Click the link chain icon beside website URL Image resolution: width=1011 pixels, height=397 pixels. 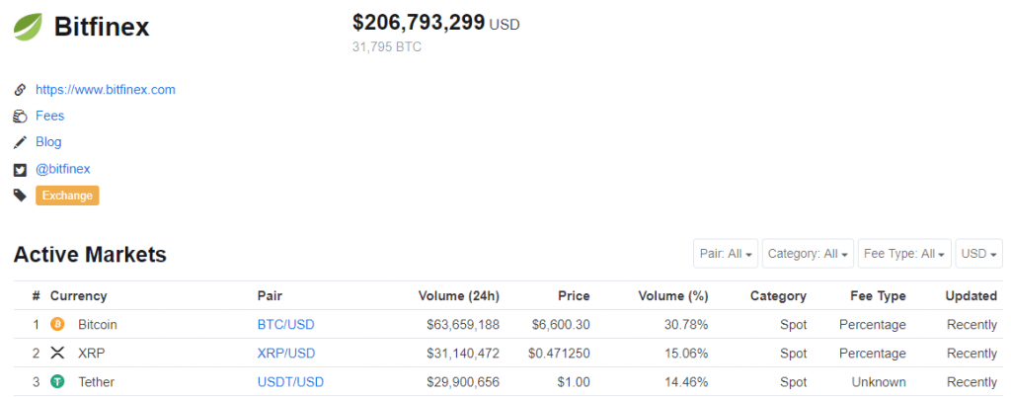(x=20, y=90)
